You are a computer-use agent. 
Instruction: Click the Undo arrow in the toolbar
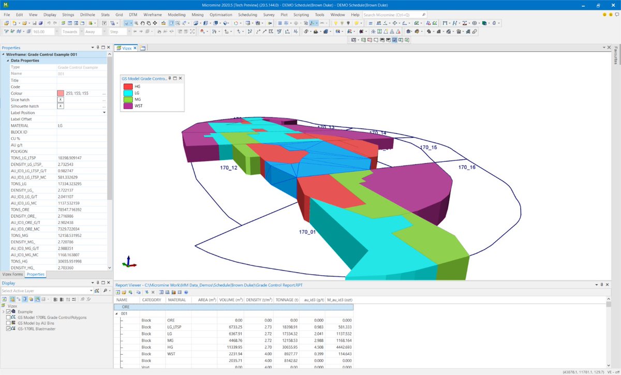[x=49, y=23]
